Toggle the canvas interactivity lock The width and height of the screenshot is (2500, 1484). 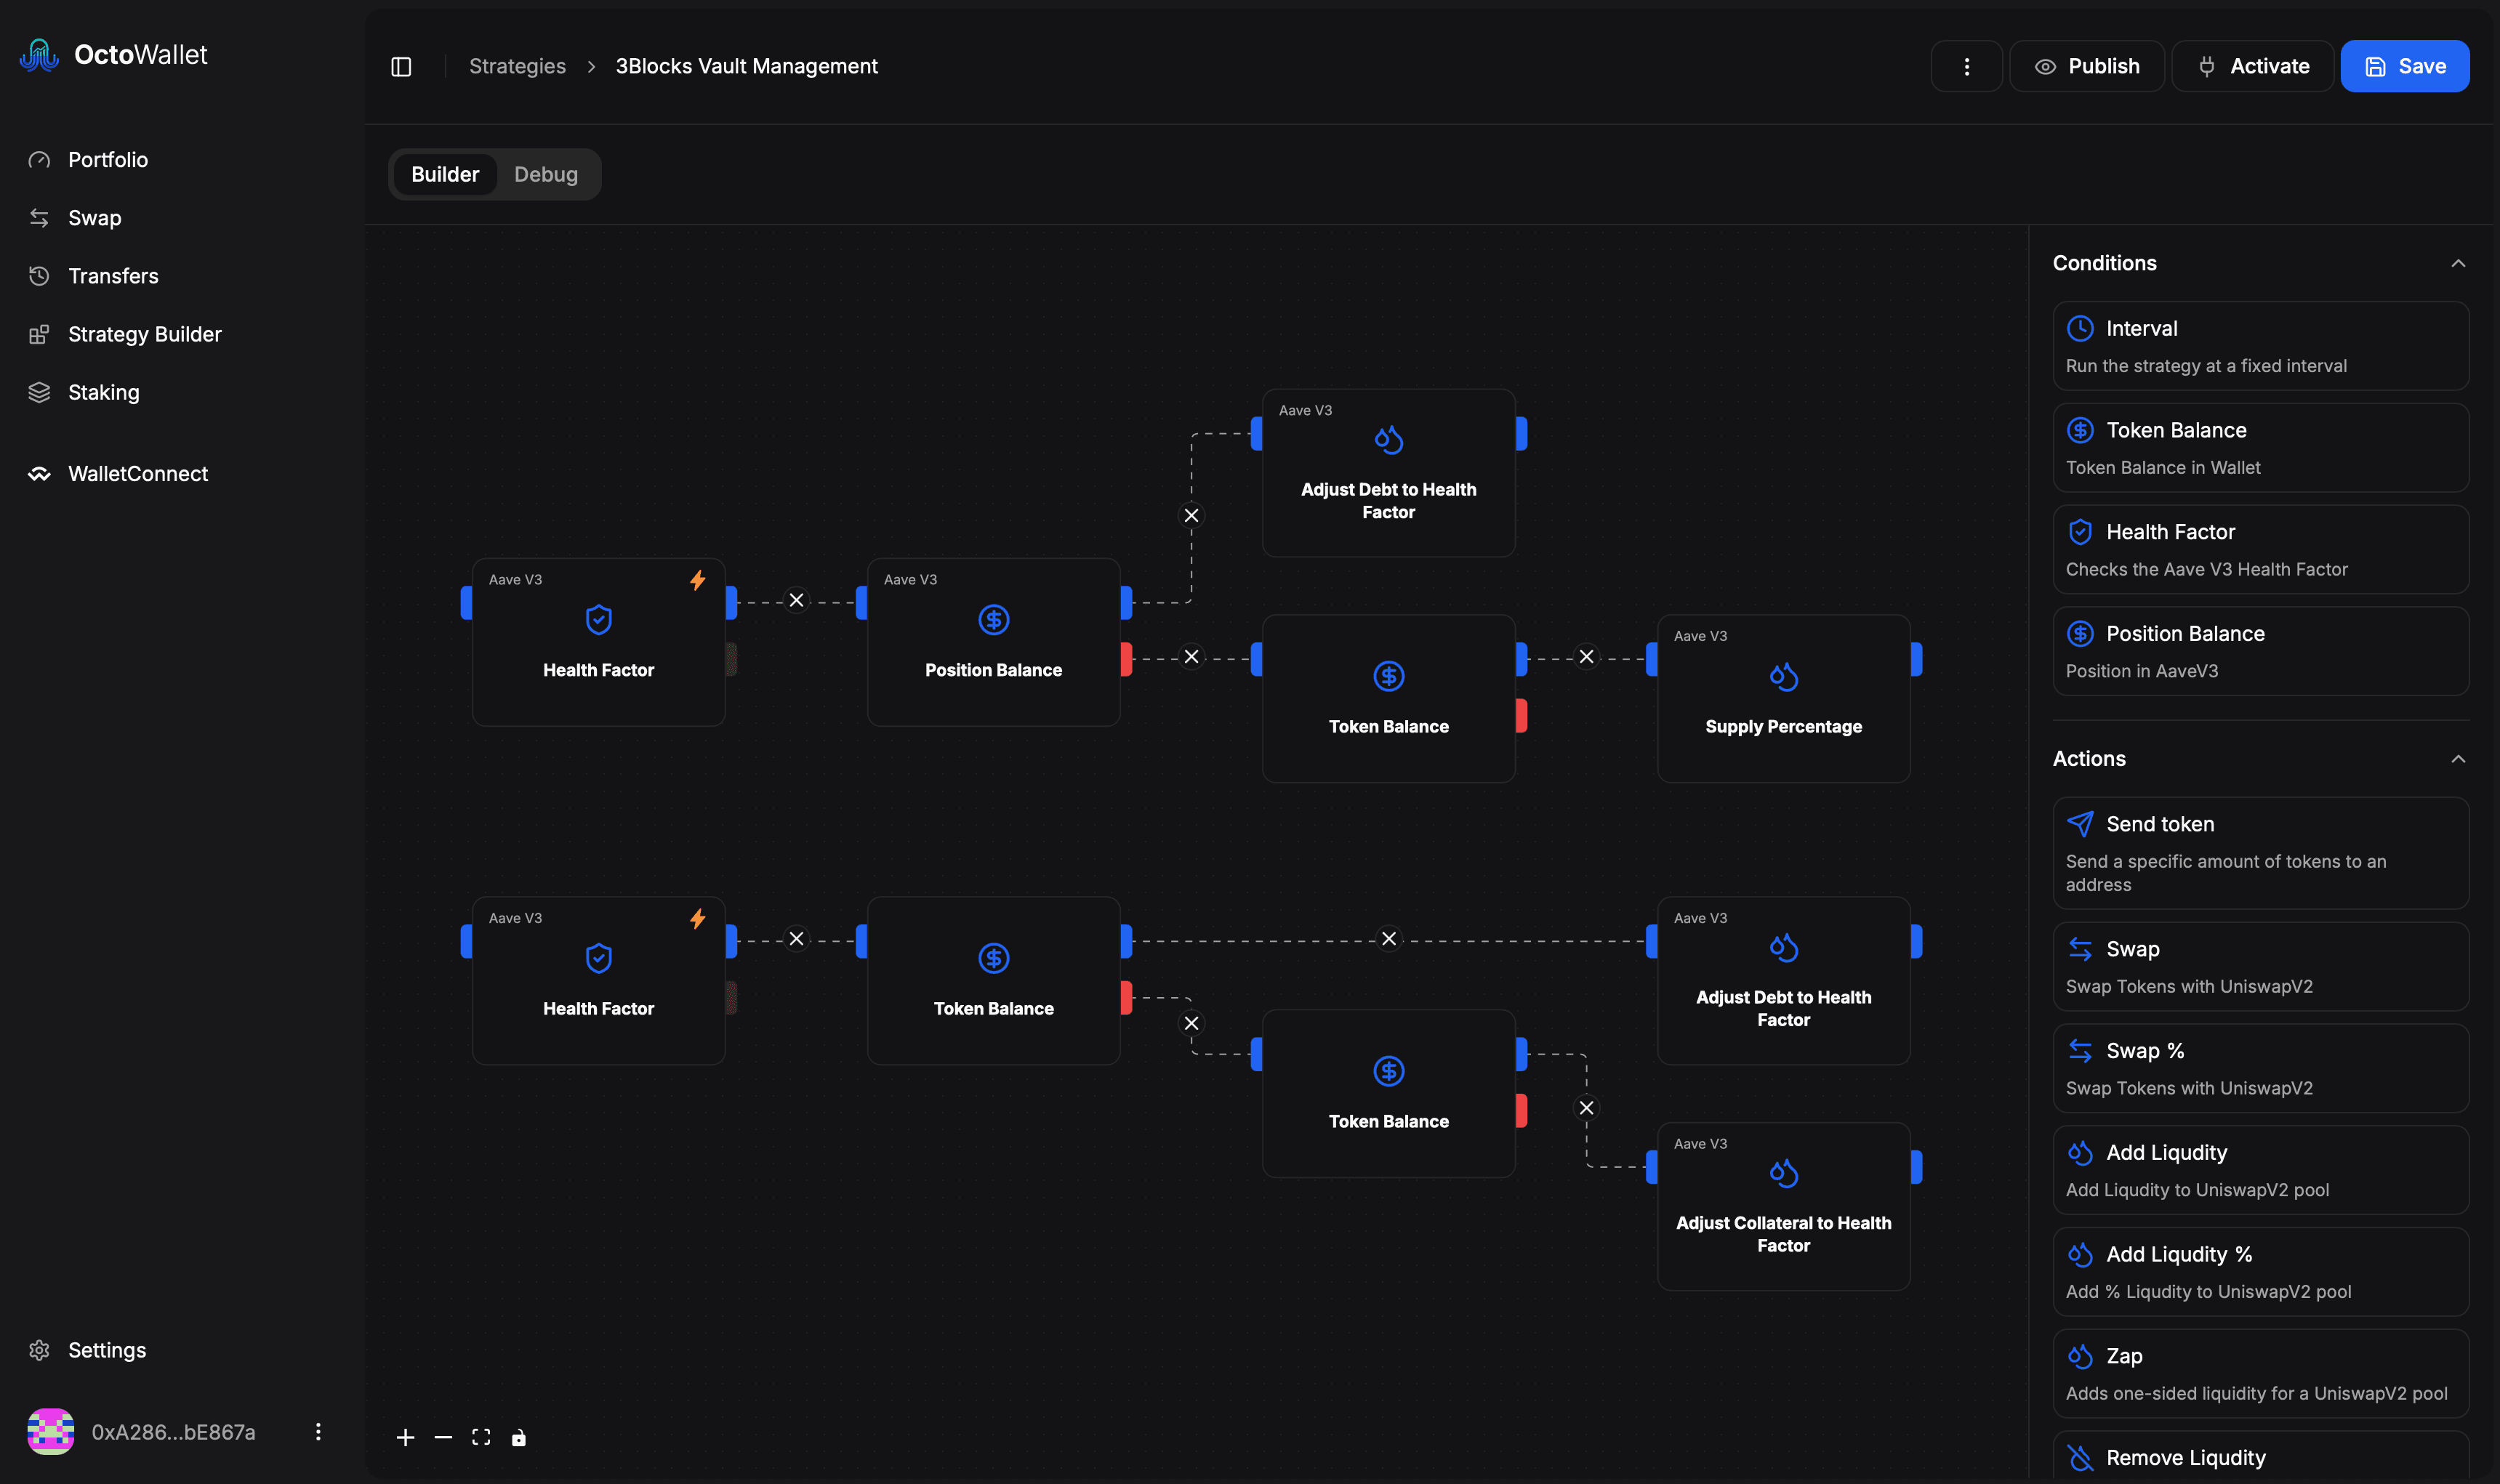point(519,1437)
